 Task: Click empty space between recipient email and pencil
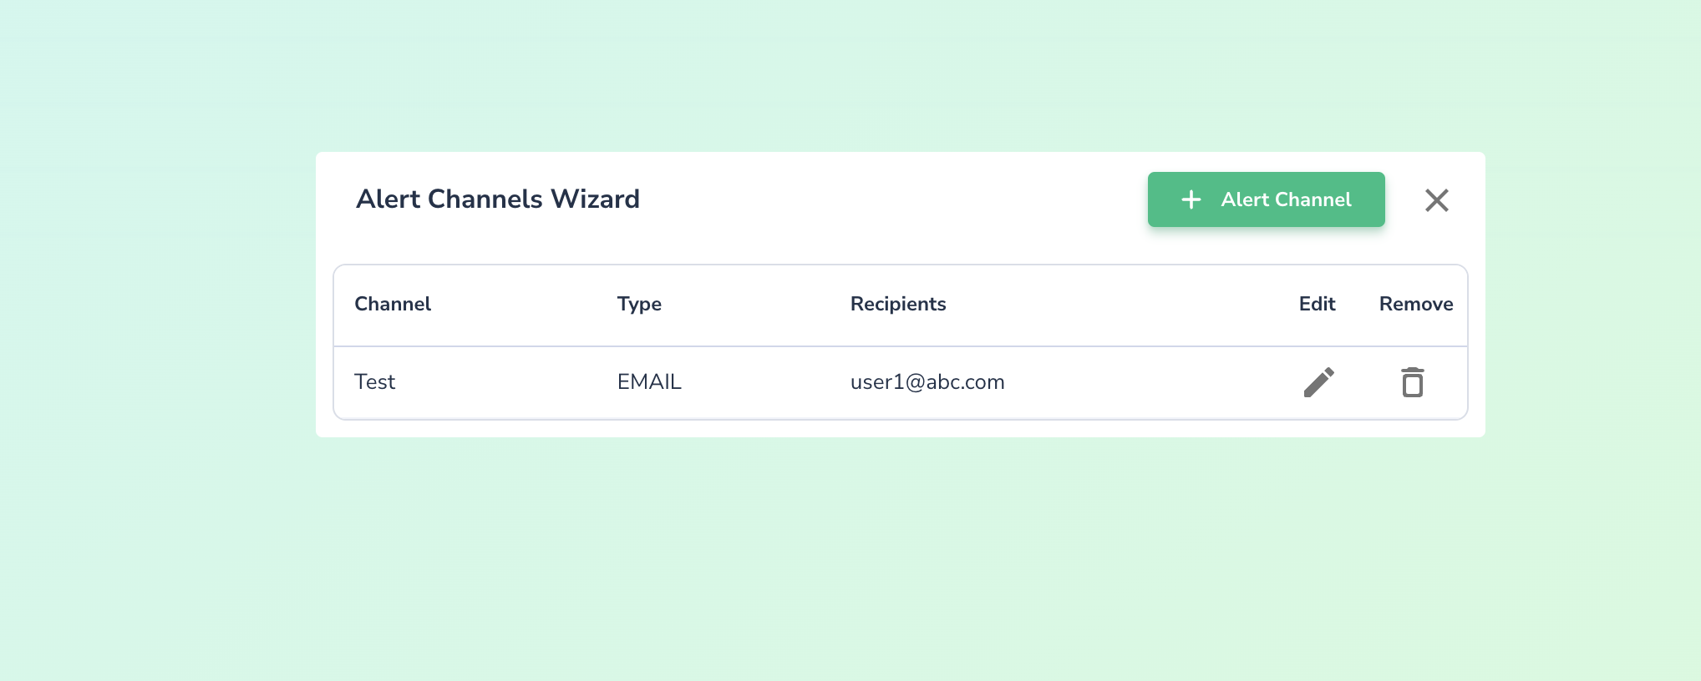coord(1153,382)
